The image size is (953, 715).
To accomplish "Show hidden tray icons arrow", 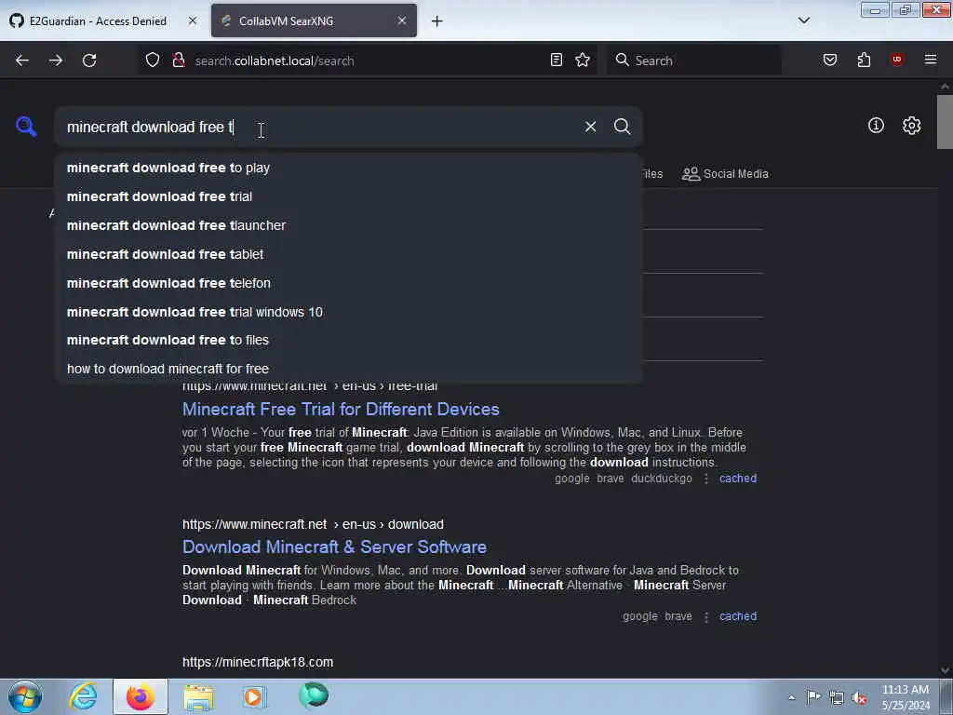I will (791, 698).
